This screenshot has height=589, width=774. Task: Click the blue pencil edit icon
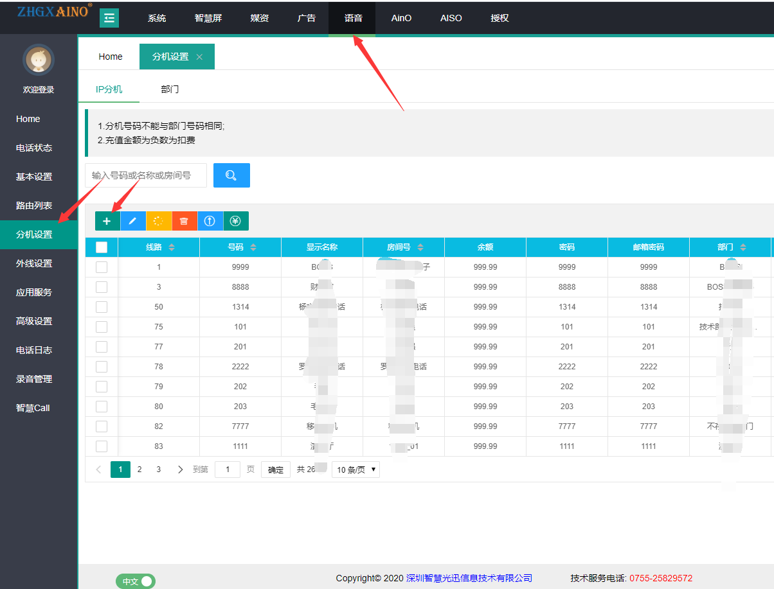[133, 221]
